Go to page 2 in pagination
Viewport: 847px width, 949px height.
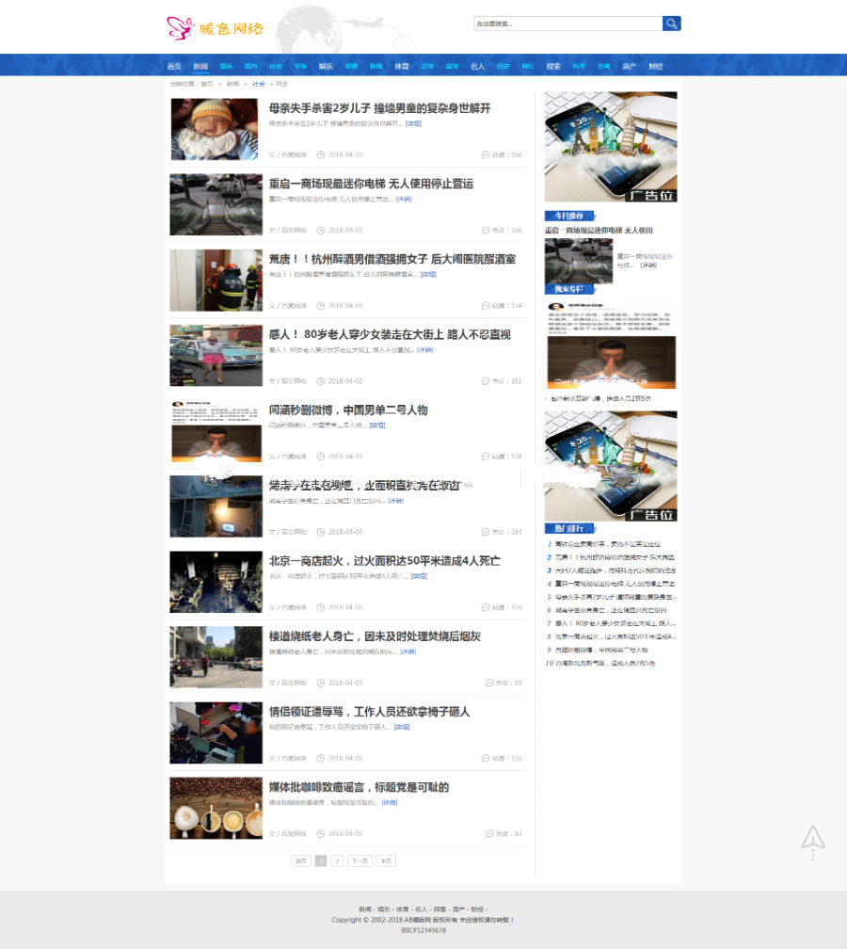pyautogui.click(x=337, y=861)
